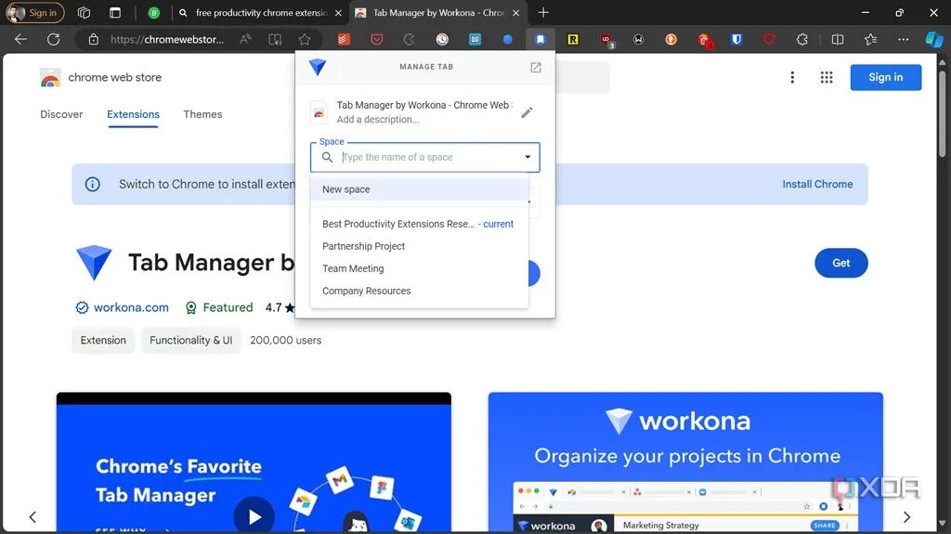Open the uBlock Origin extension icon
The width and height of the screenshot is (951, 534).
pyautogui.click(x=606, y=40)
